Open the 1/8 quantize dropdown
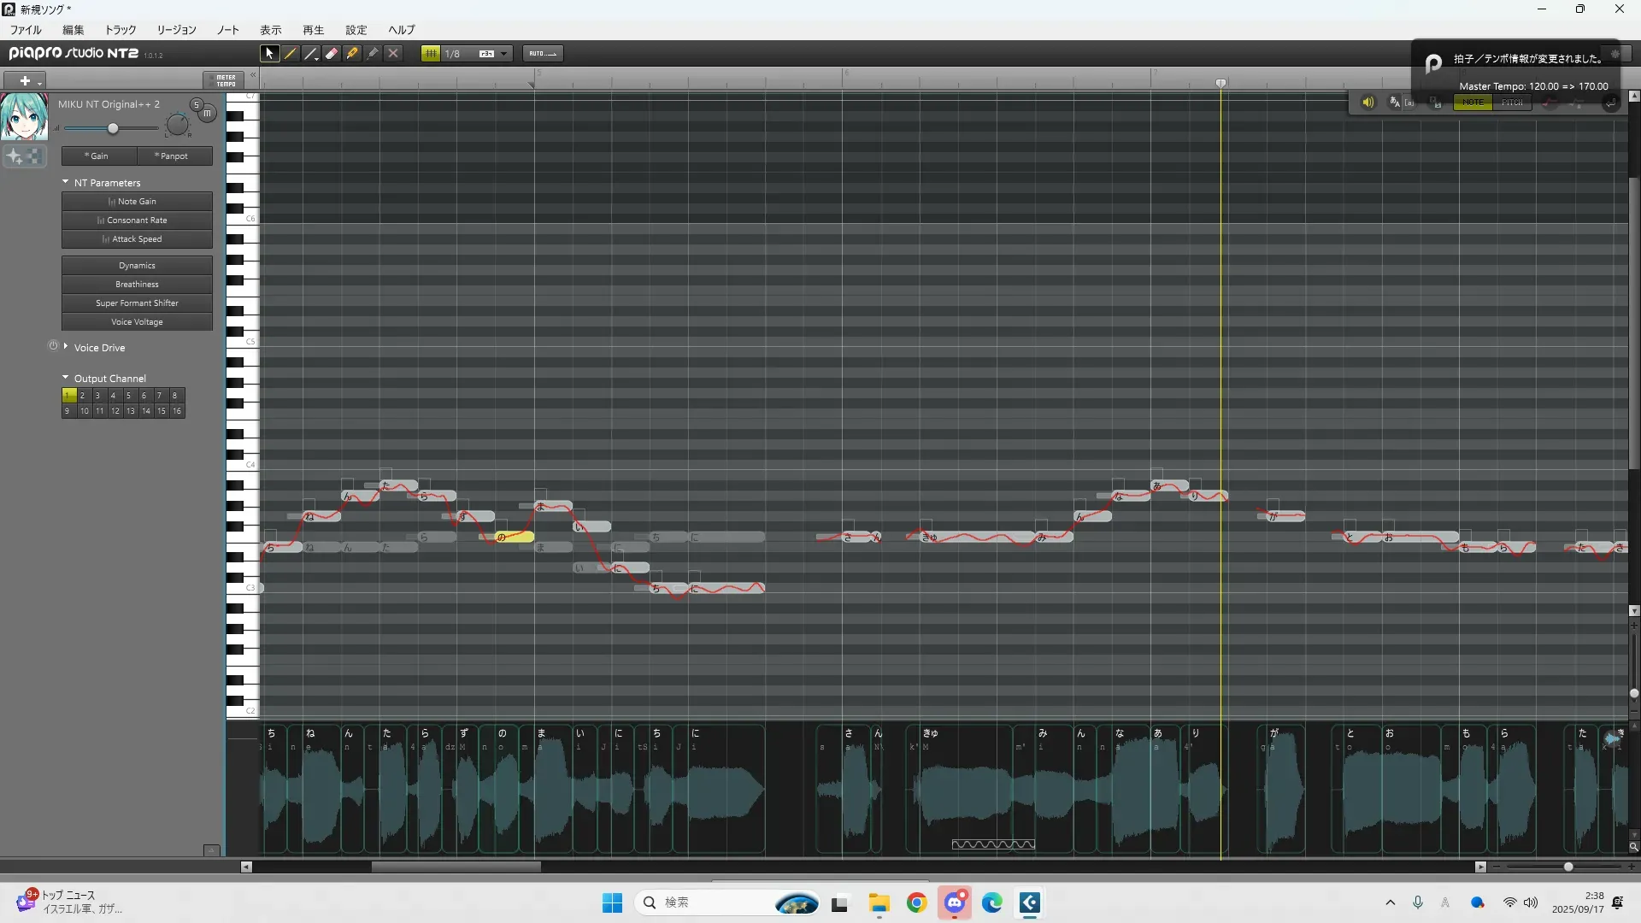 point(504,53)
